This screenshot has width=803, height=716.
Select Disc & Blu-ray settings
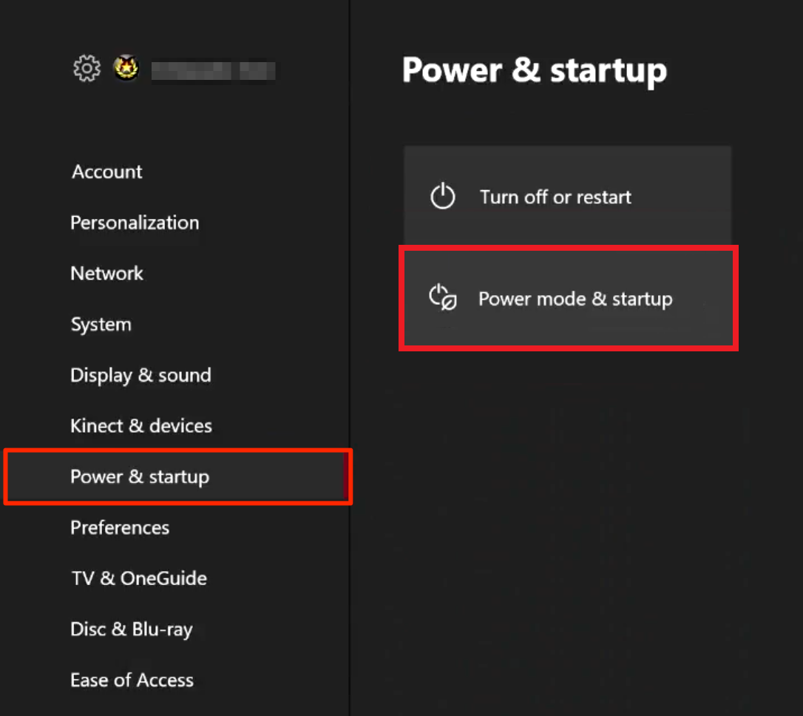[132, 629]
